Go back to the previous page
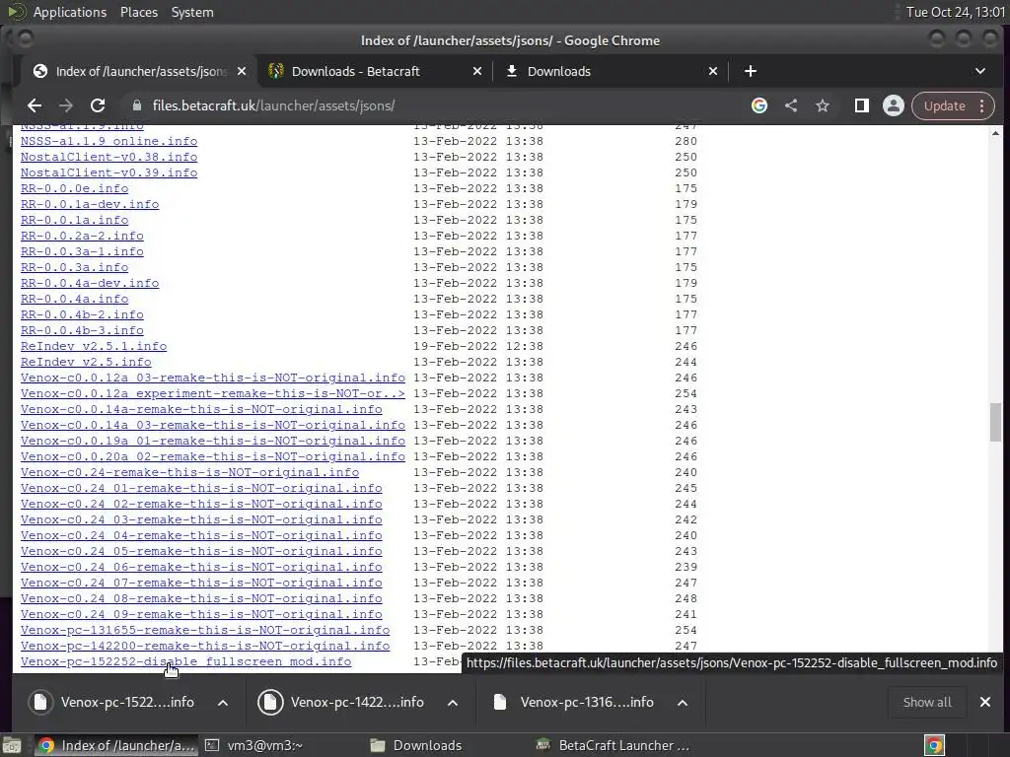 click(x=35, y=105)
